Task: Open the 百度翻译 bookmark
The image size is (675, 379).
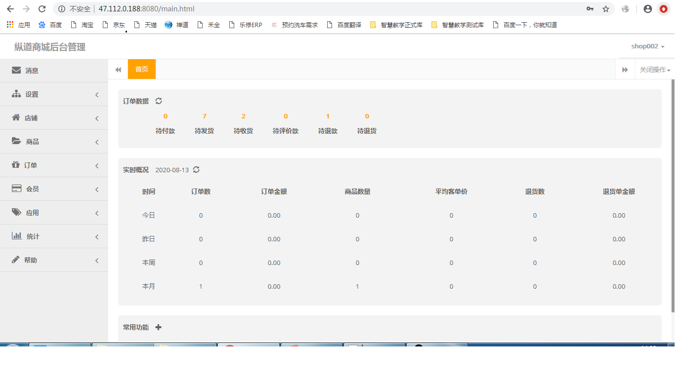Action: 344,25
